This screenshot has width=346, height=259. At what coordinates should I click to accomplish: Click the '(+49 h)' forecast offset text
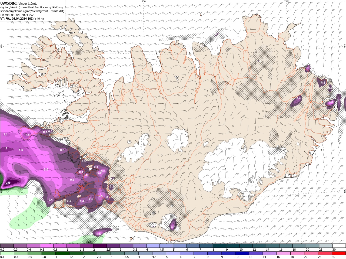click(39, 19)
